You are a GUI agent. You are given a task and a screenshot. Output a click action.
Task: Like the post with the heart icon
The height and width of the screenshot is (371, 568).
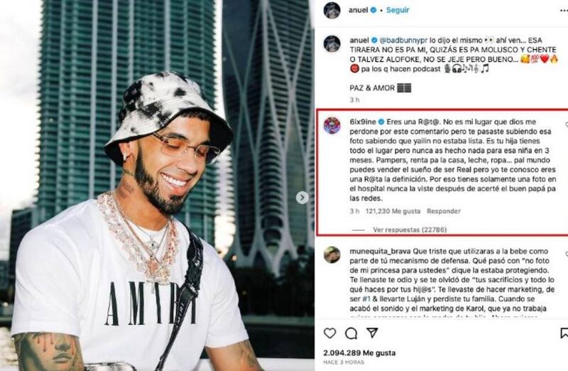coord(329,333)
